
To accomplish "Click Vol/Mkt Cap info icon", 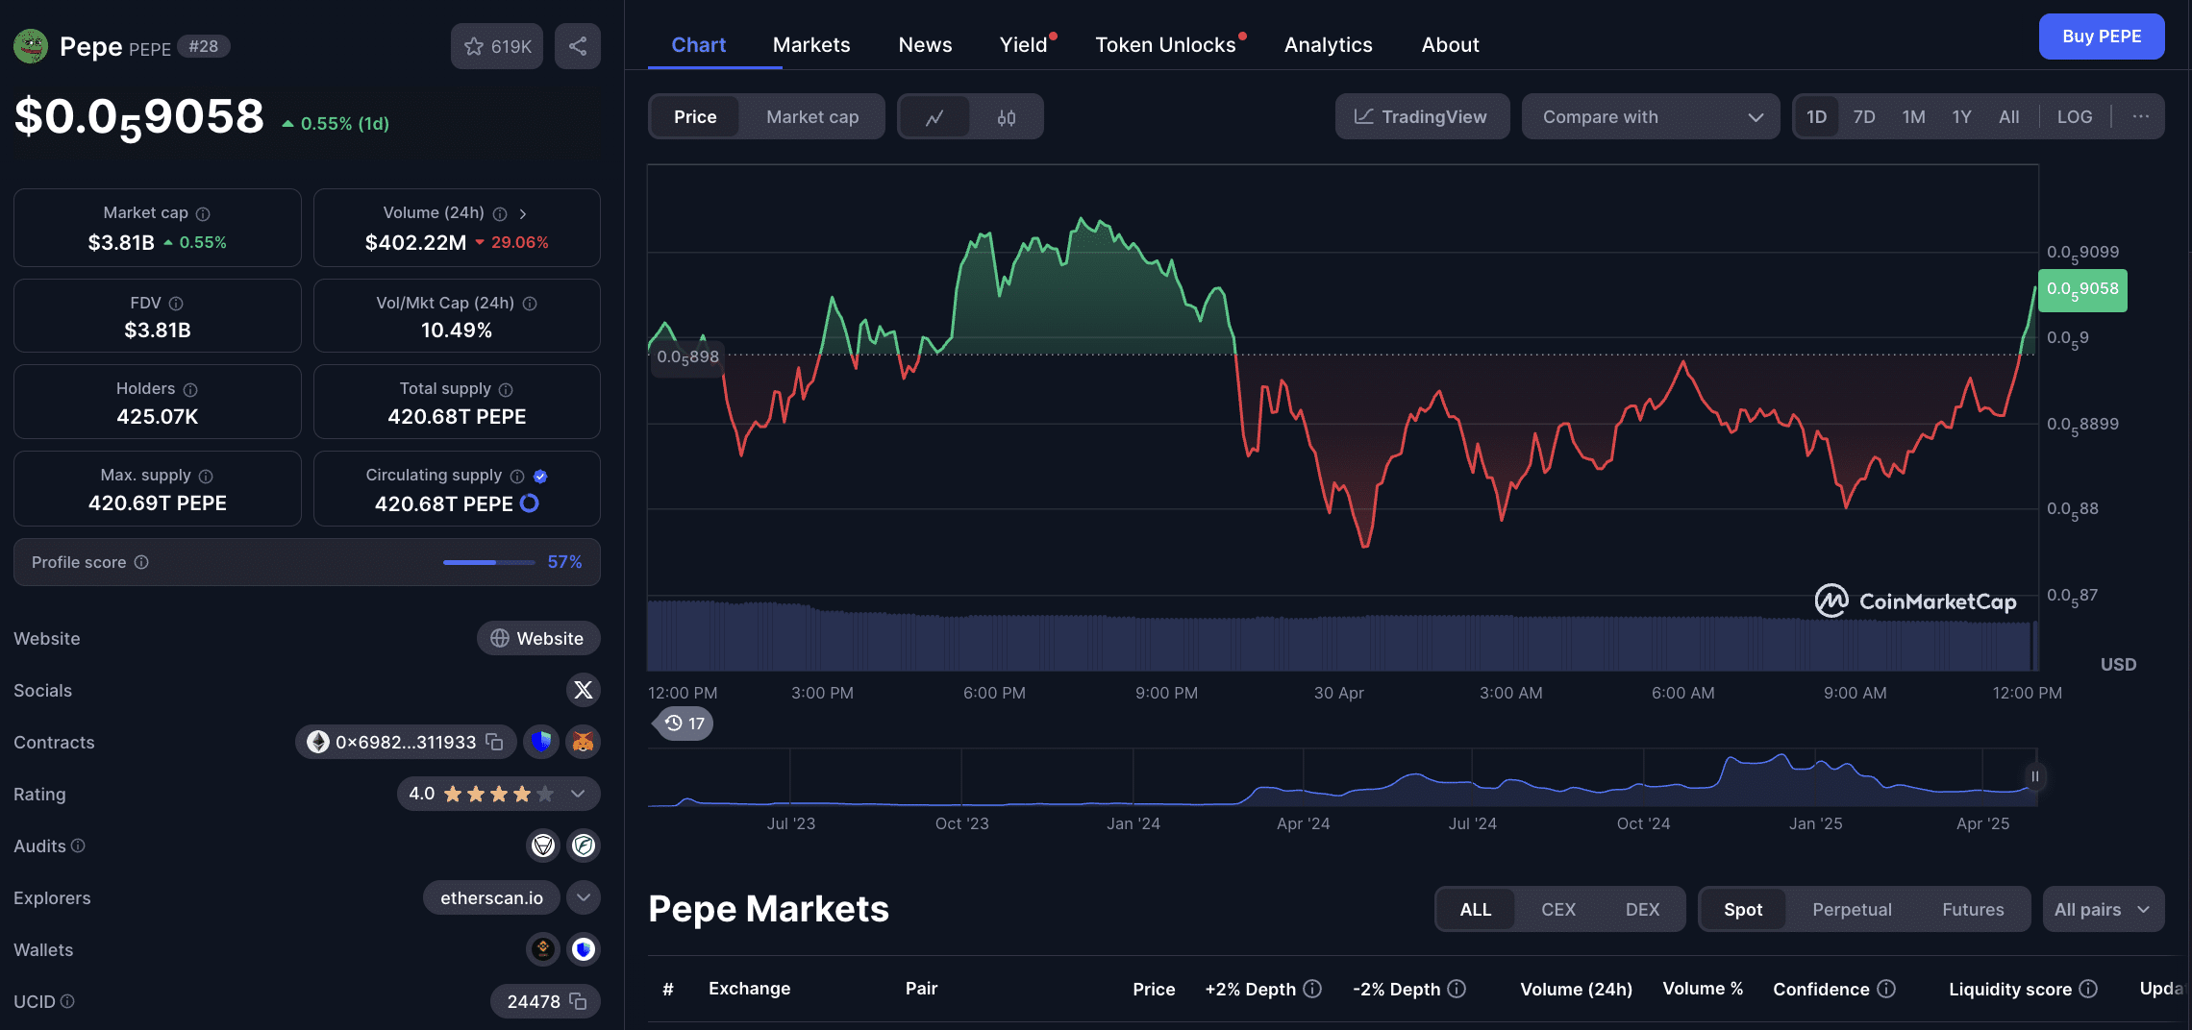I will [530, 304].
